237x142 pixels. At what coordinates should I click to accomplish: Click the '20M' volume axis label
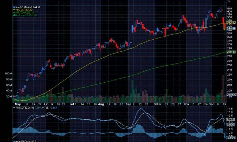pos(9,97)
